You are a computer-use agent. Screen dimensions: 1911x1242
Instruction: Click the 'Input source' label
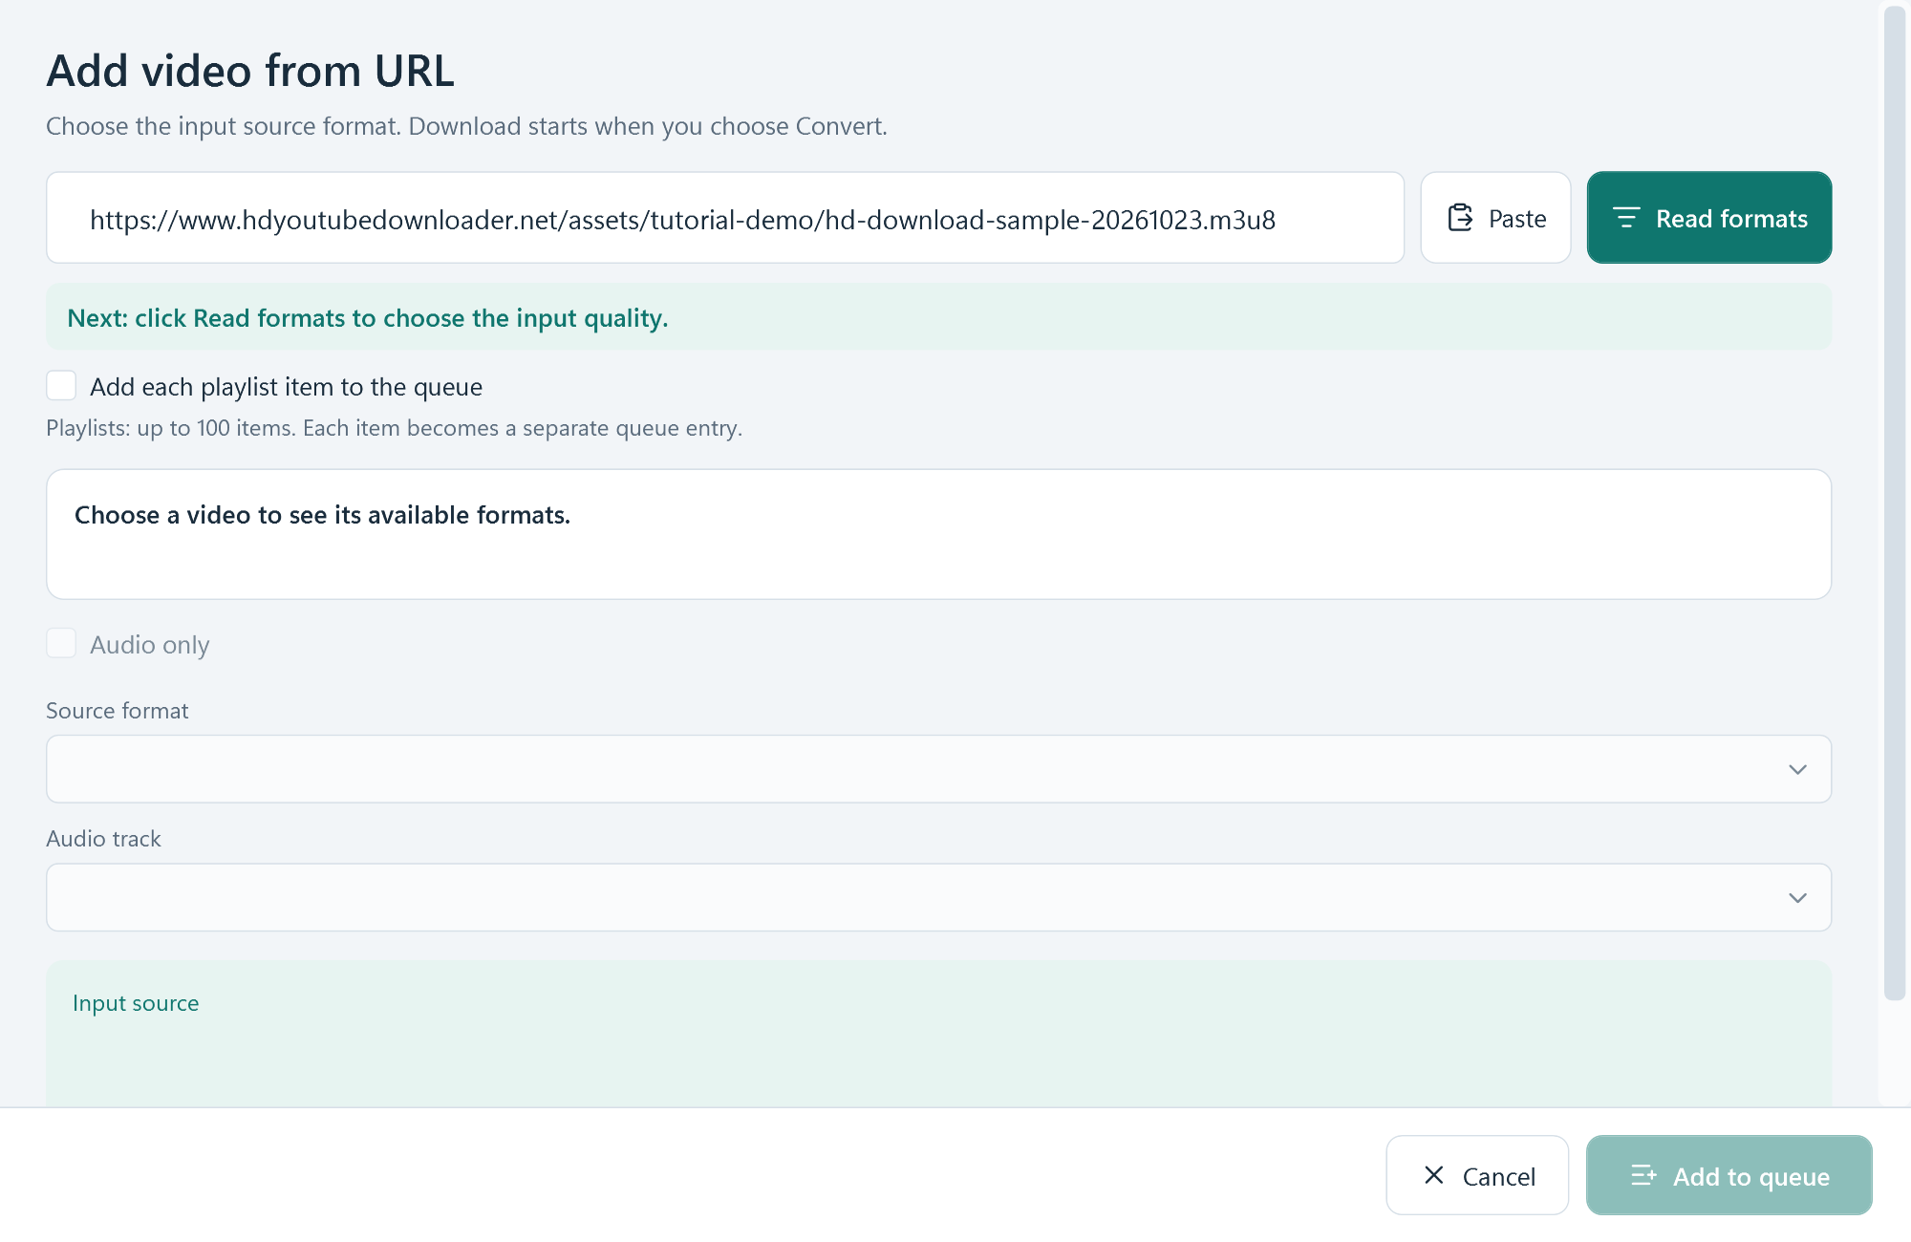136,1003
